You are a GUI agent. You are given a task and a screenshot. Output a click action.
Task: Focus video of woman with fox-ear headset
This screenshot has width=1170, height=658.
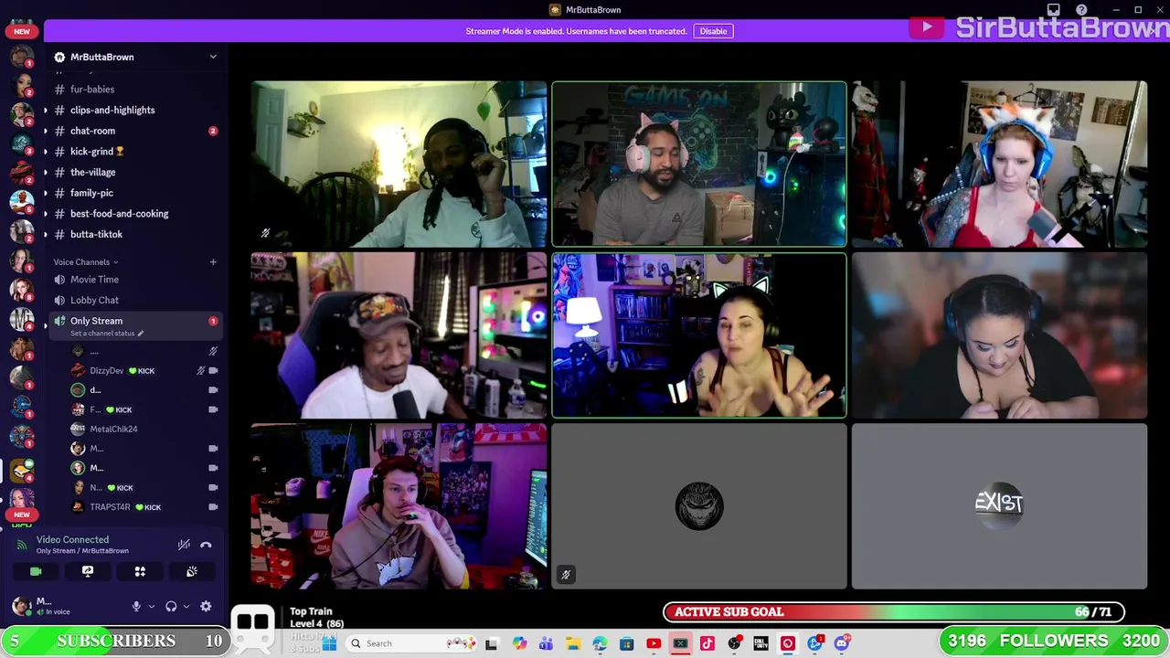click(x=999, y=164)
